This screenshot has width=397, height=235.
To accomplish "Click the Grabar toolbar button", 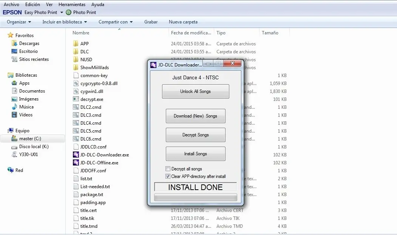I will click(x=151, y=22).
